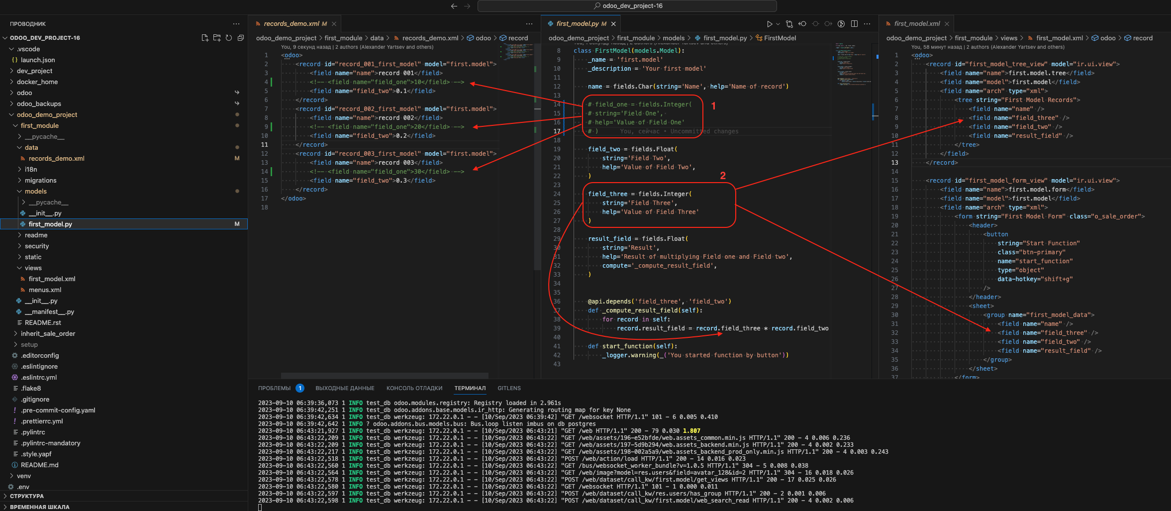Click the New Folder icon in Explorer header
The image size is (1171, 511).
click(217, 38)
